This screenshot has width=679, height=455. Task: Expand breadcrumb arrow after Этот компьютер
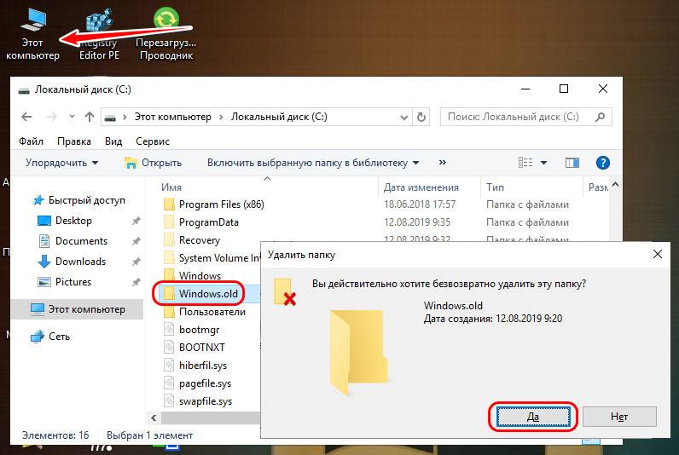click(x=221, y=118)
